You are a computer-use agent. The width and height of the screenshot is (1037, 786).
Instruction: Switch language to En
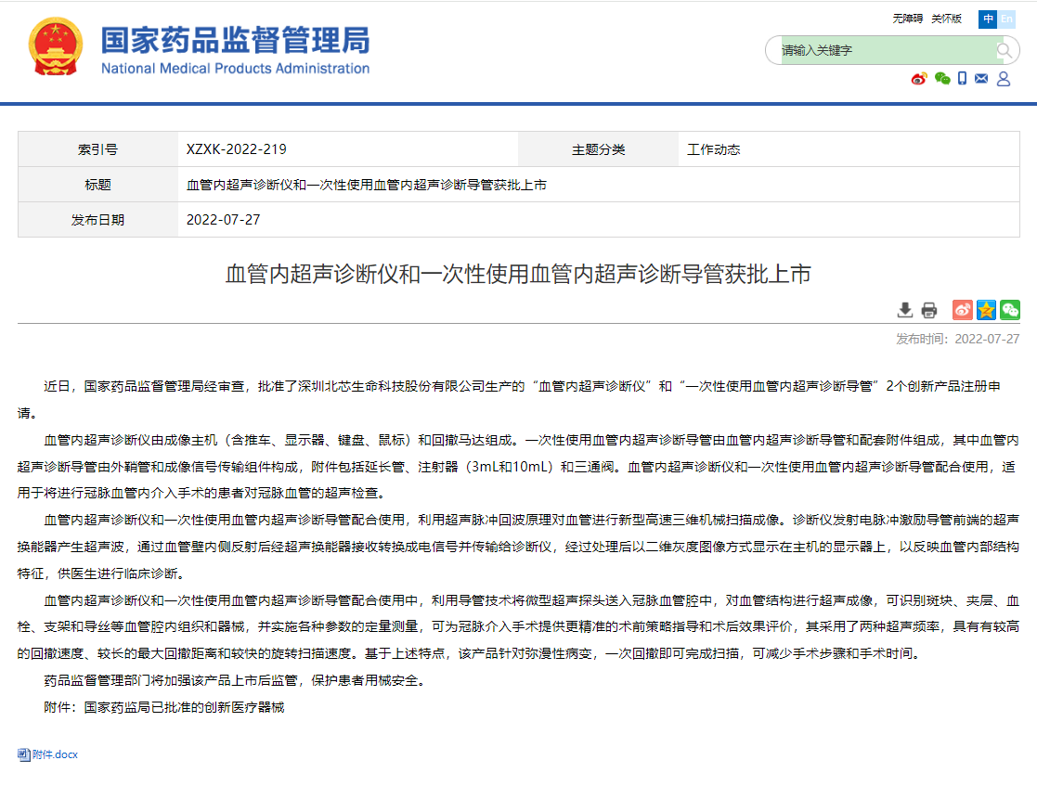1006,19
